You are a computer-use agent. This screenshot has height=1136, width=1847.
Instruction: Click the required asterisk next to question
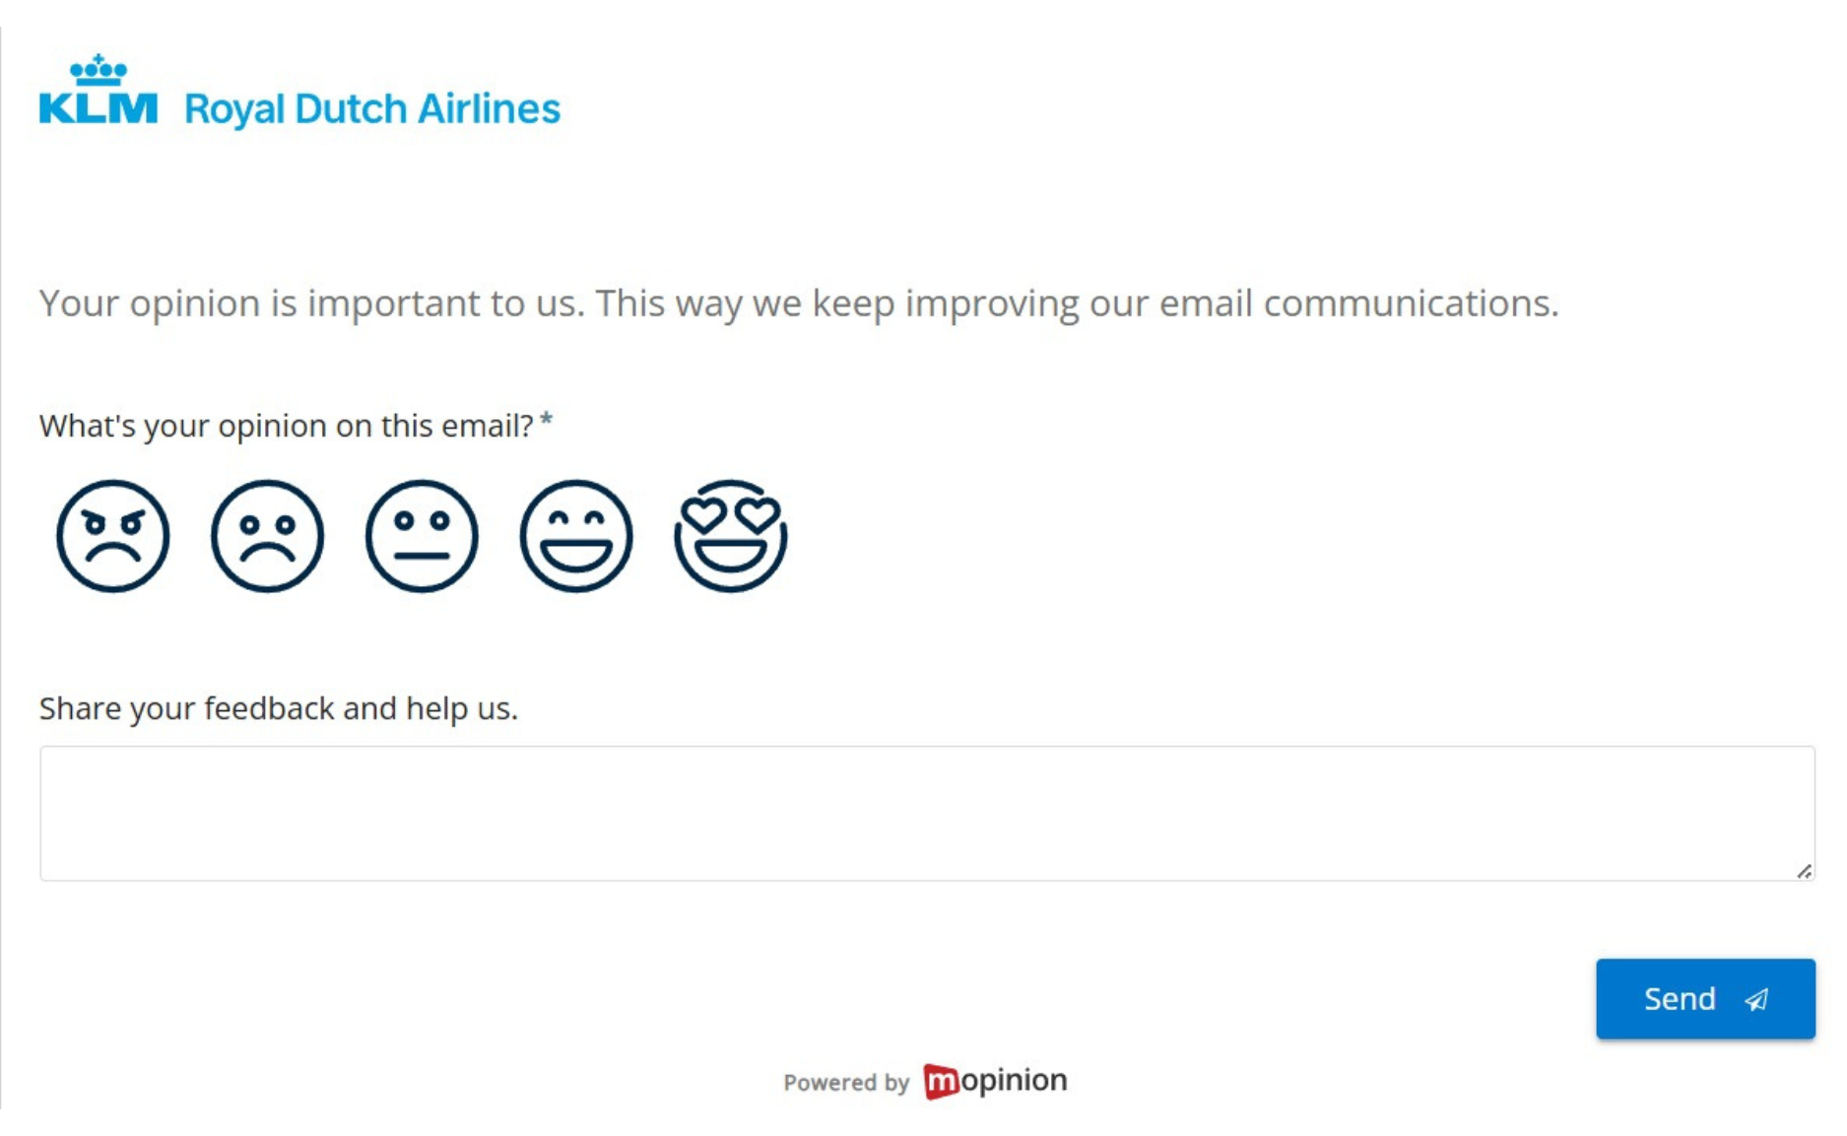549,419
